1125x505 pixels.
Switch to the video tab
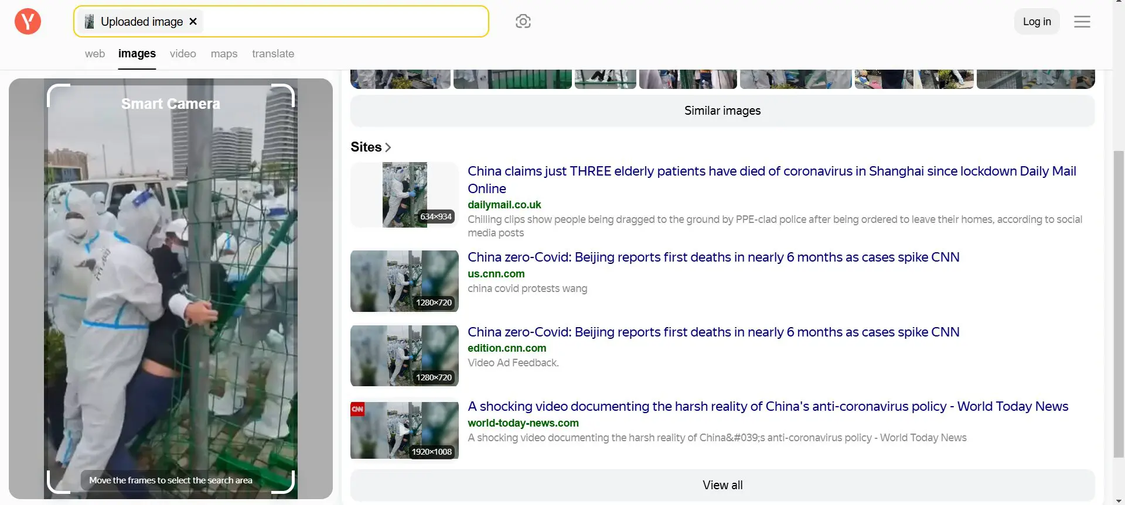[x=183, y=54]
